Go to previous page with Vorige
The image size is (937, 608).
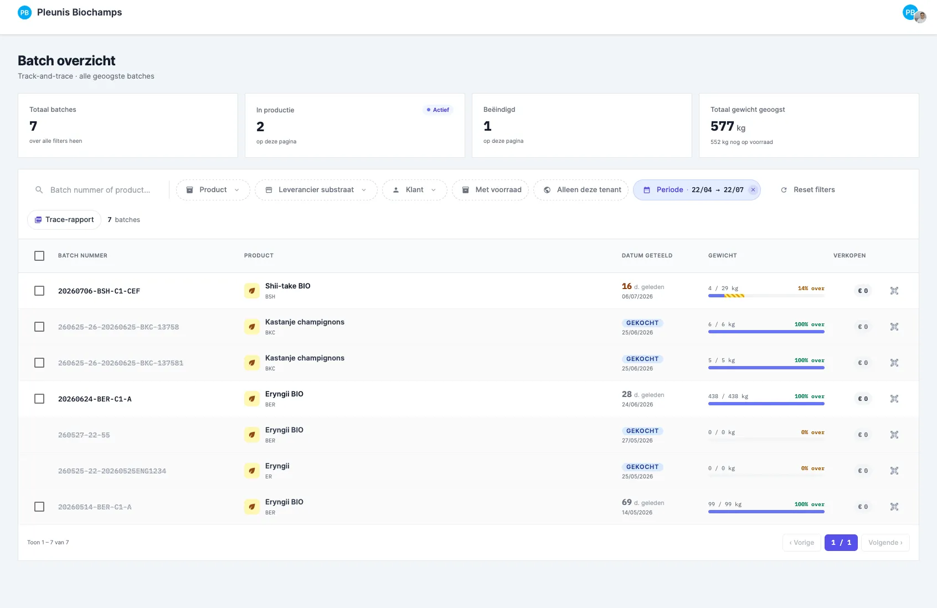point(802,543)
